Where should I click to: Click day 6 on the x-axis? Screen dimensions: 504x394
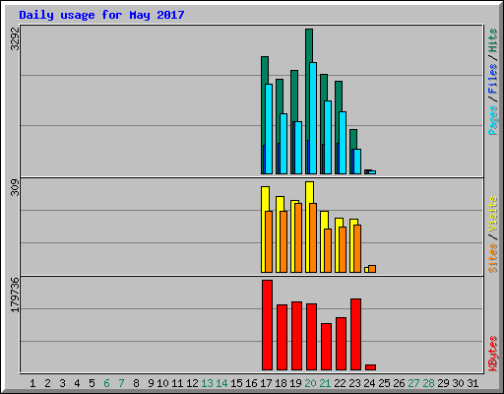tap(106, 383)
